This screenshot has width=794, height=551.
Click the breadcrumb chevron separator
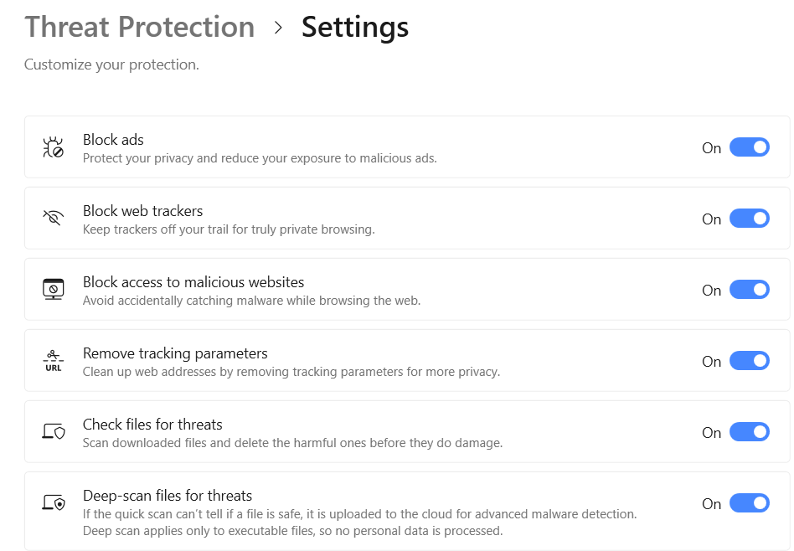[278, 28]
